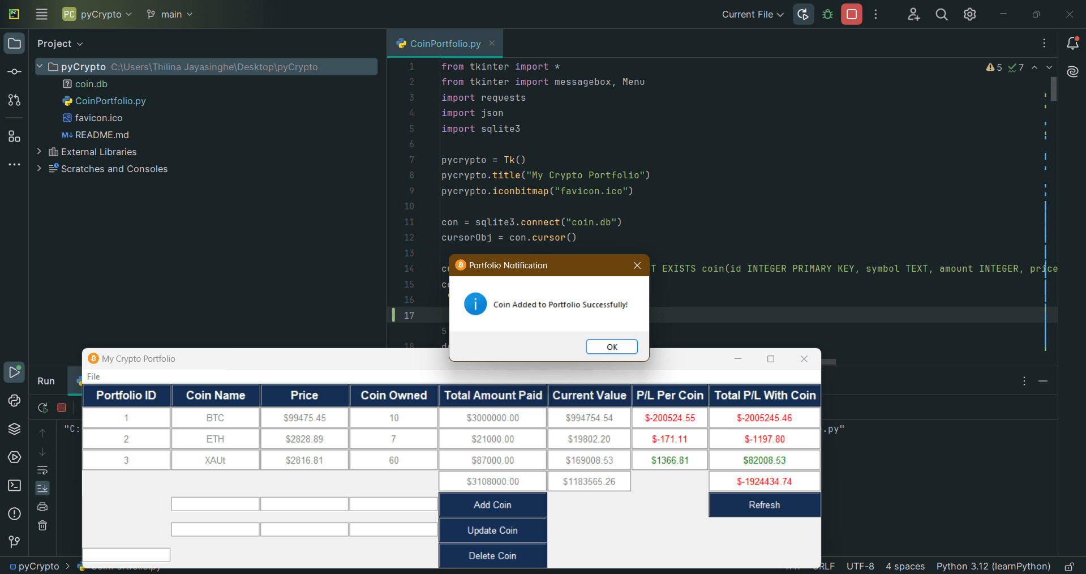
Task: Toggle scroll to end in Run console
Action: (x=42, y=488)
